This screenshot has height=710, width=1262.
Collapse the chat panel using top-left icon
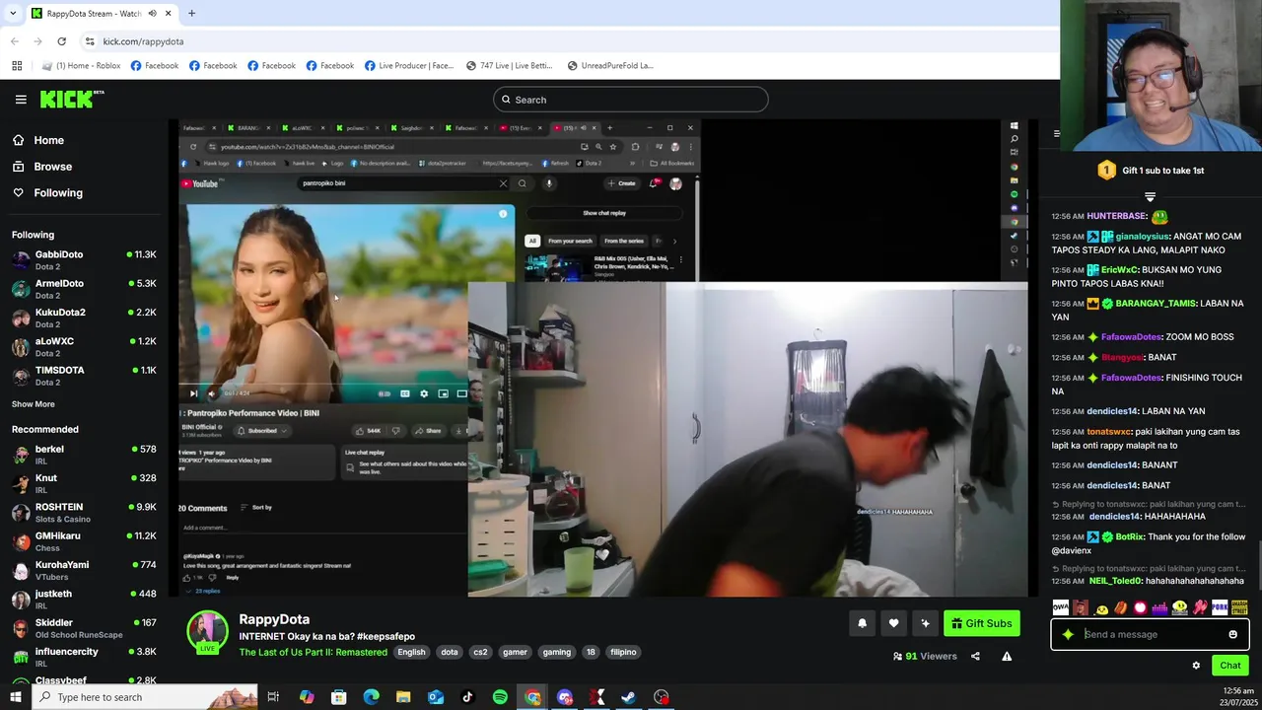pyautogui.click(x=1057, y=134)
